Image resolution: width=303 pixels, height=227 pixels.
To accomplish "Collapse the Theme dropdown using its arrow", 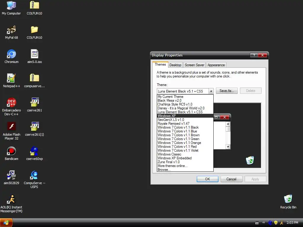I will tap(211, 91).
